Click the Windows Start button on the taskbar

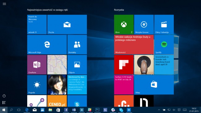(4, 110)
